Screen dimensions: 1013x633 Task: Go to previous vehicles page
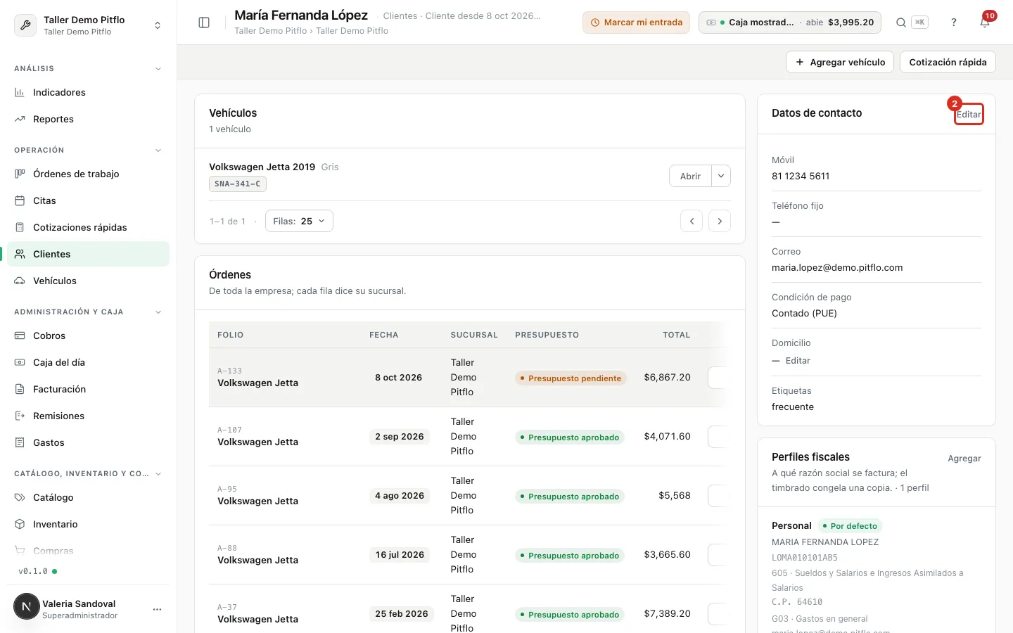click(x=692, y=221)
